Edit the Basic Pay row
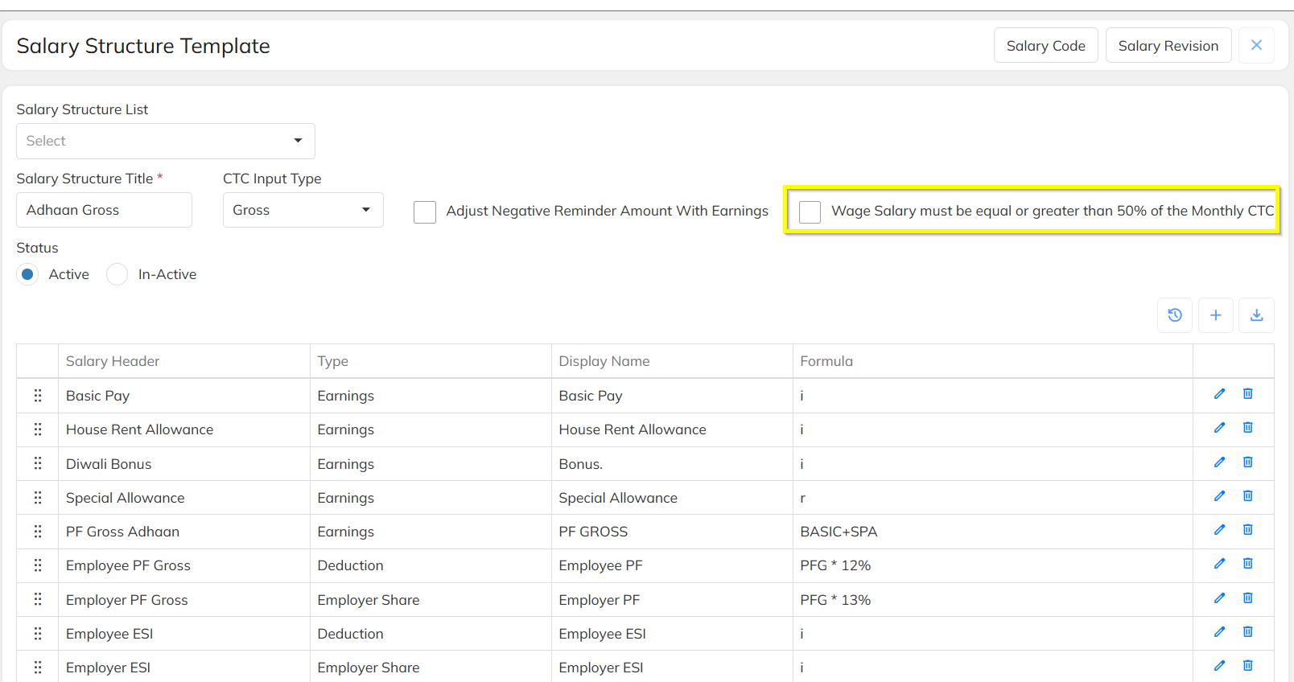This screenshot has width=1294, height=682. 1219,394
